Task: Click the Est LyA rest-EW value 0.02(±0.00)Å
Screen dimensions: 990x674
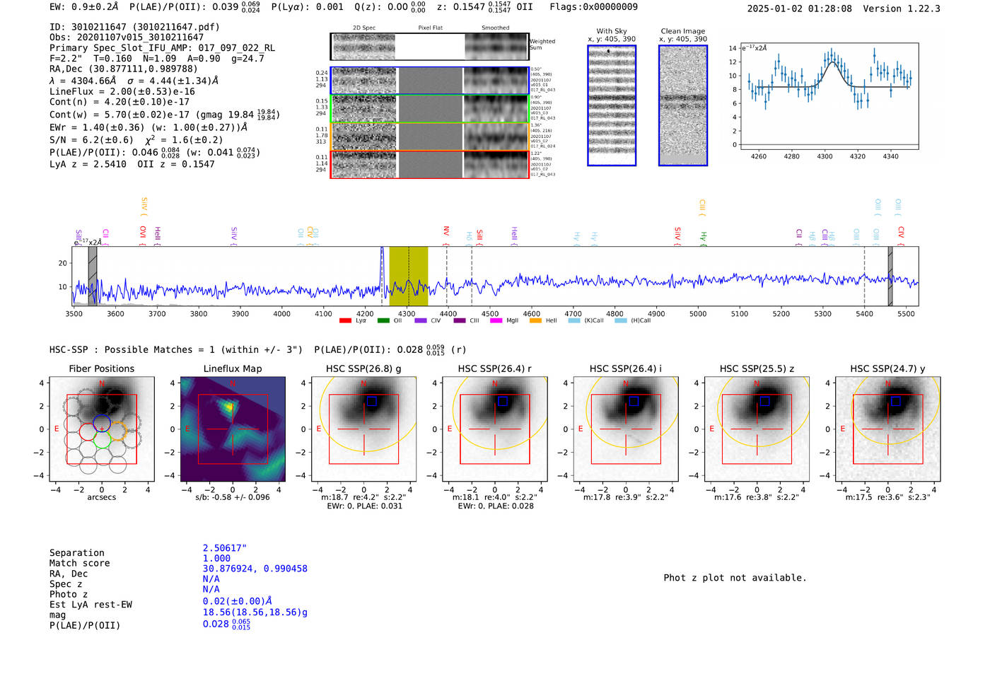Action: 238,601
